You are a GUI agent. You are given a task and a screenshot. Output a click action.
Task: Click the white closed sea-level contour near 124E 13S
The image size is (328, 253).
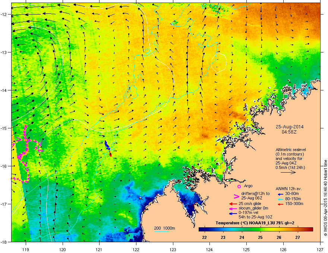click(219, 63)
